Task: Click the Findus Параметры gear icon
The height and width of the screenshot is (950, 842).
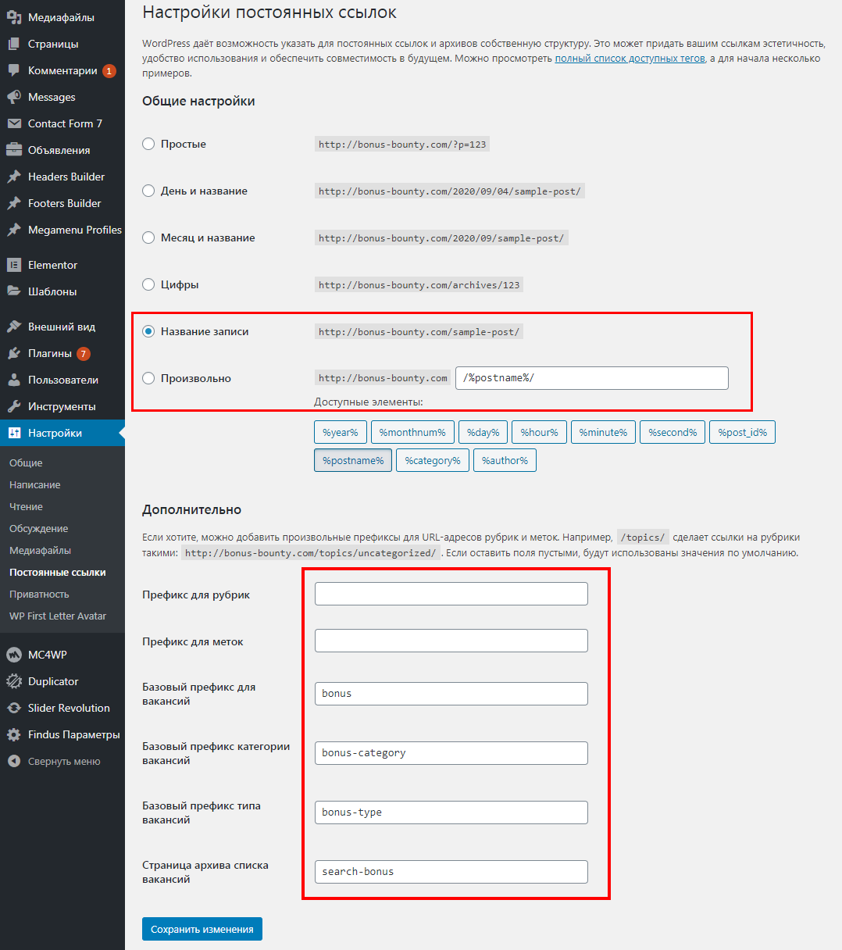Action: [14, 734]
